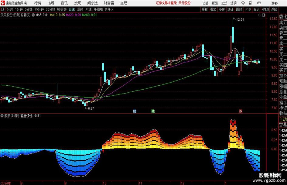Open dropdown icon beside 股朋指标网 indicator
This screenshot has height=185, width=287.
(2, 116)
